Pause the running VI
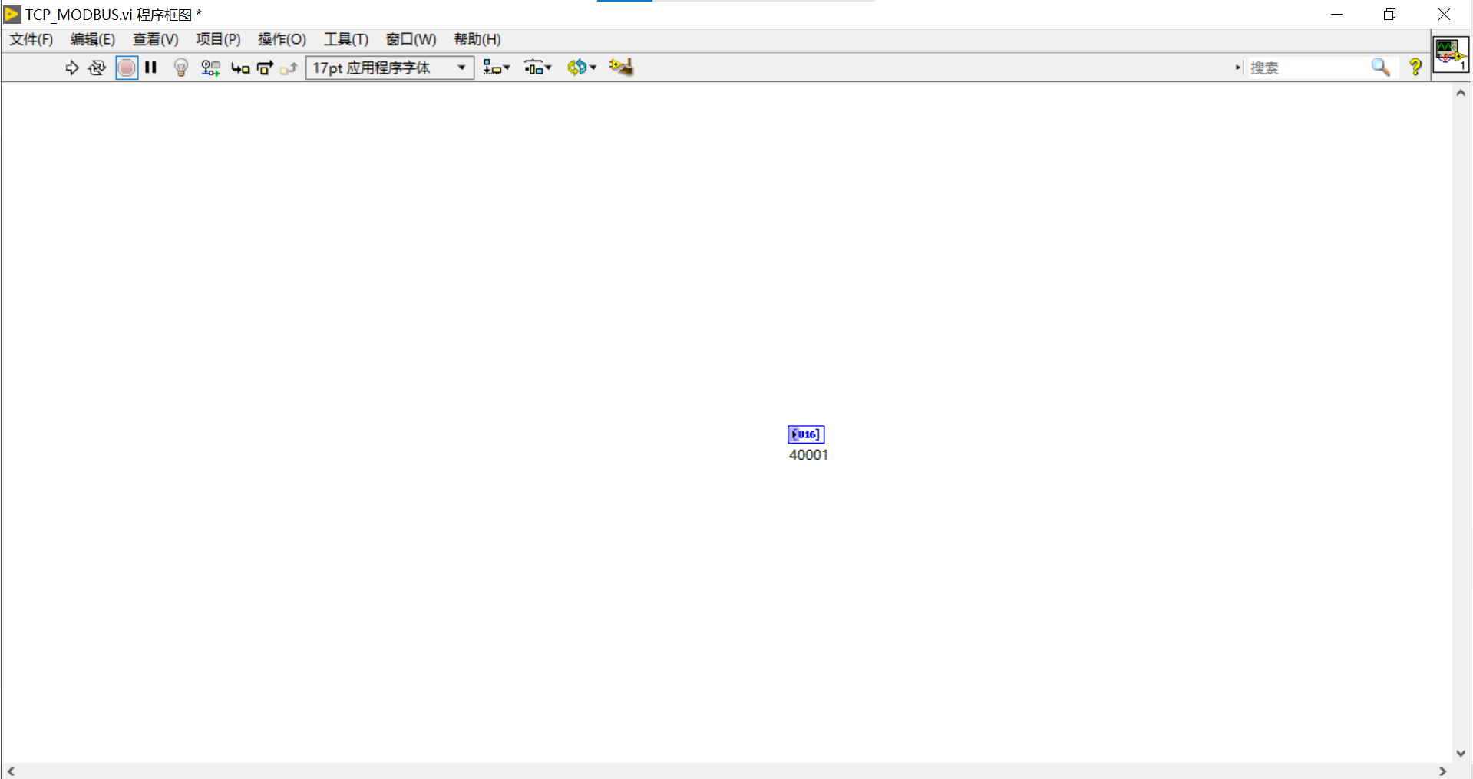1473x779 pixels. [x=150, y=68]
